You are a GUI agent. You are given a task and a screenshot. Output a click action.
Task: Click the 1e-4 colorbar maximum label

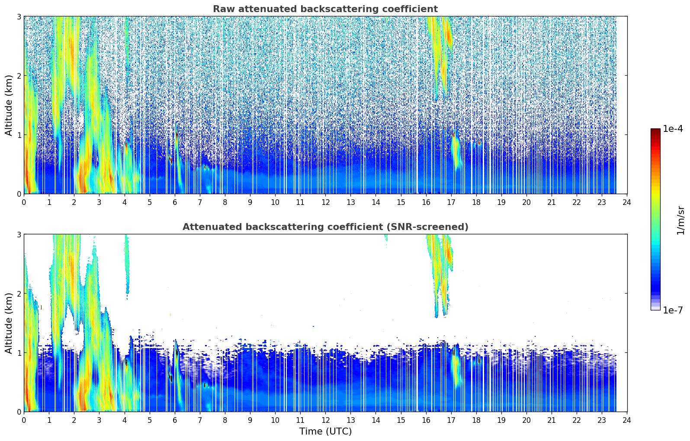[673, 129]
